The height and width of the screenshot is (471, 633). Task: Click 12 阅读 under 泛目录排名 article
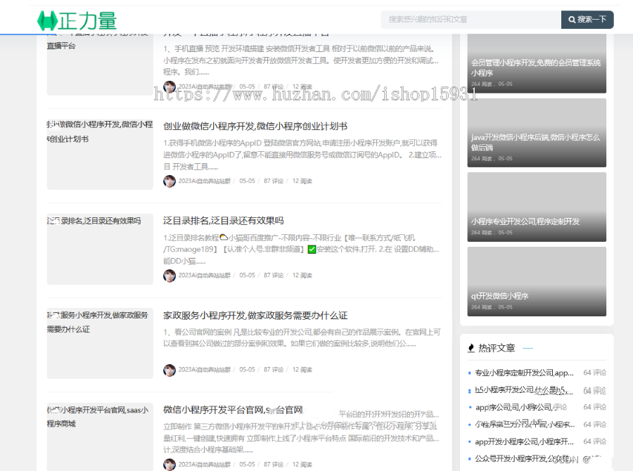302,276
